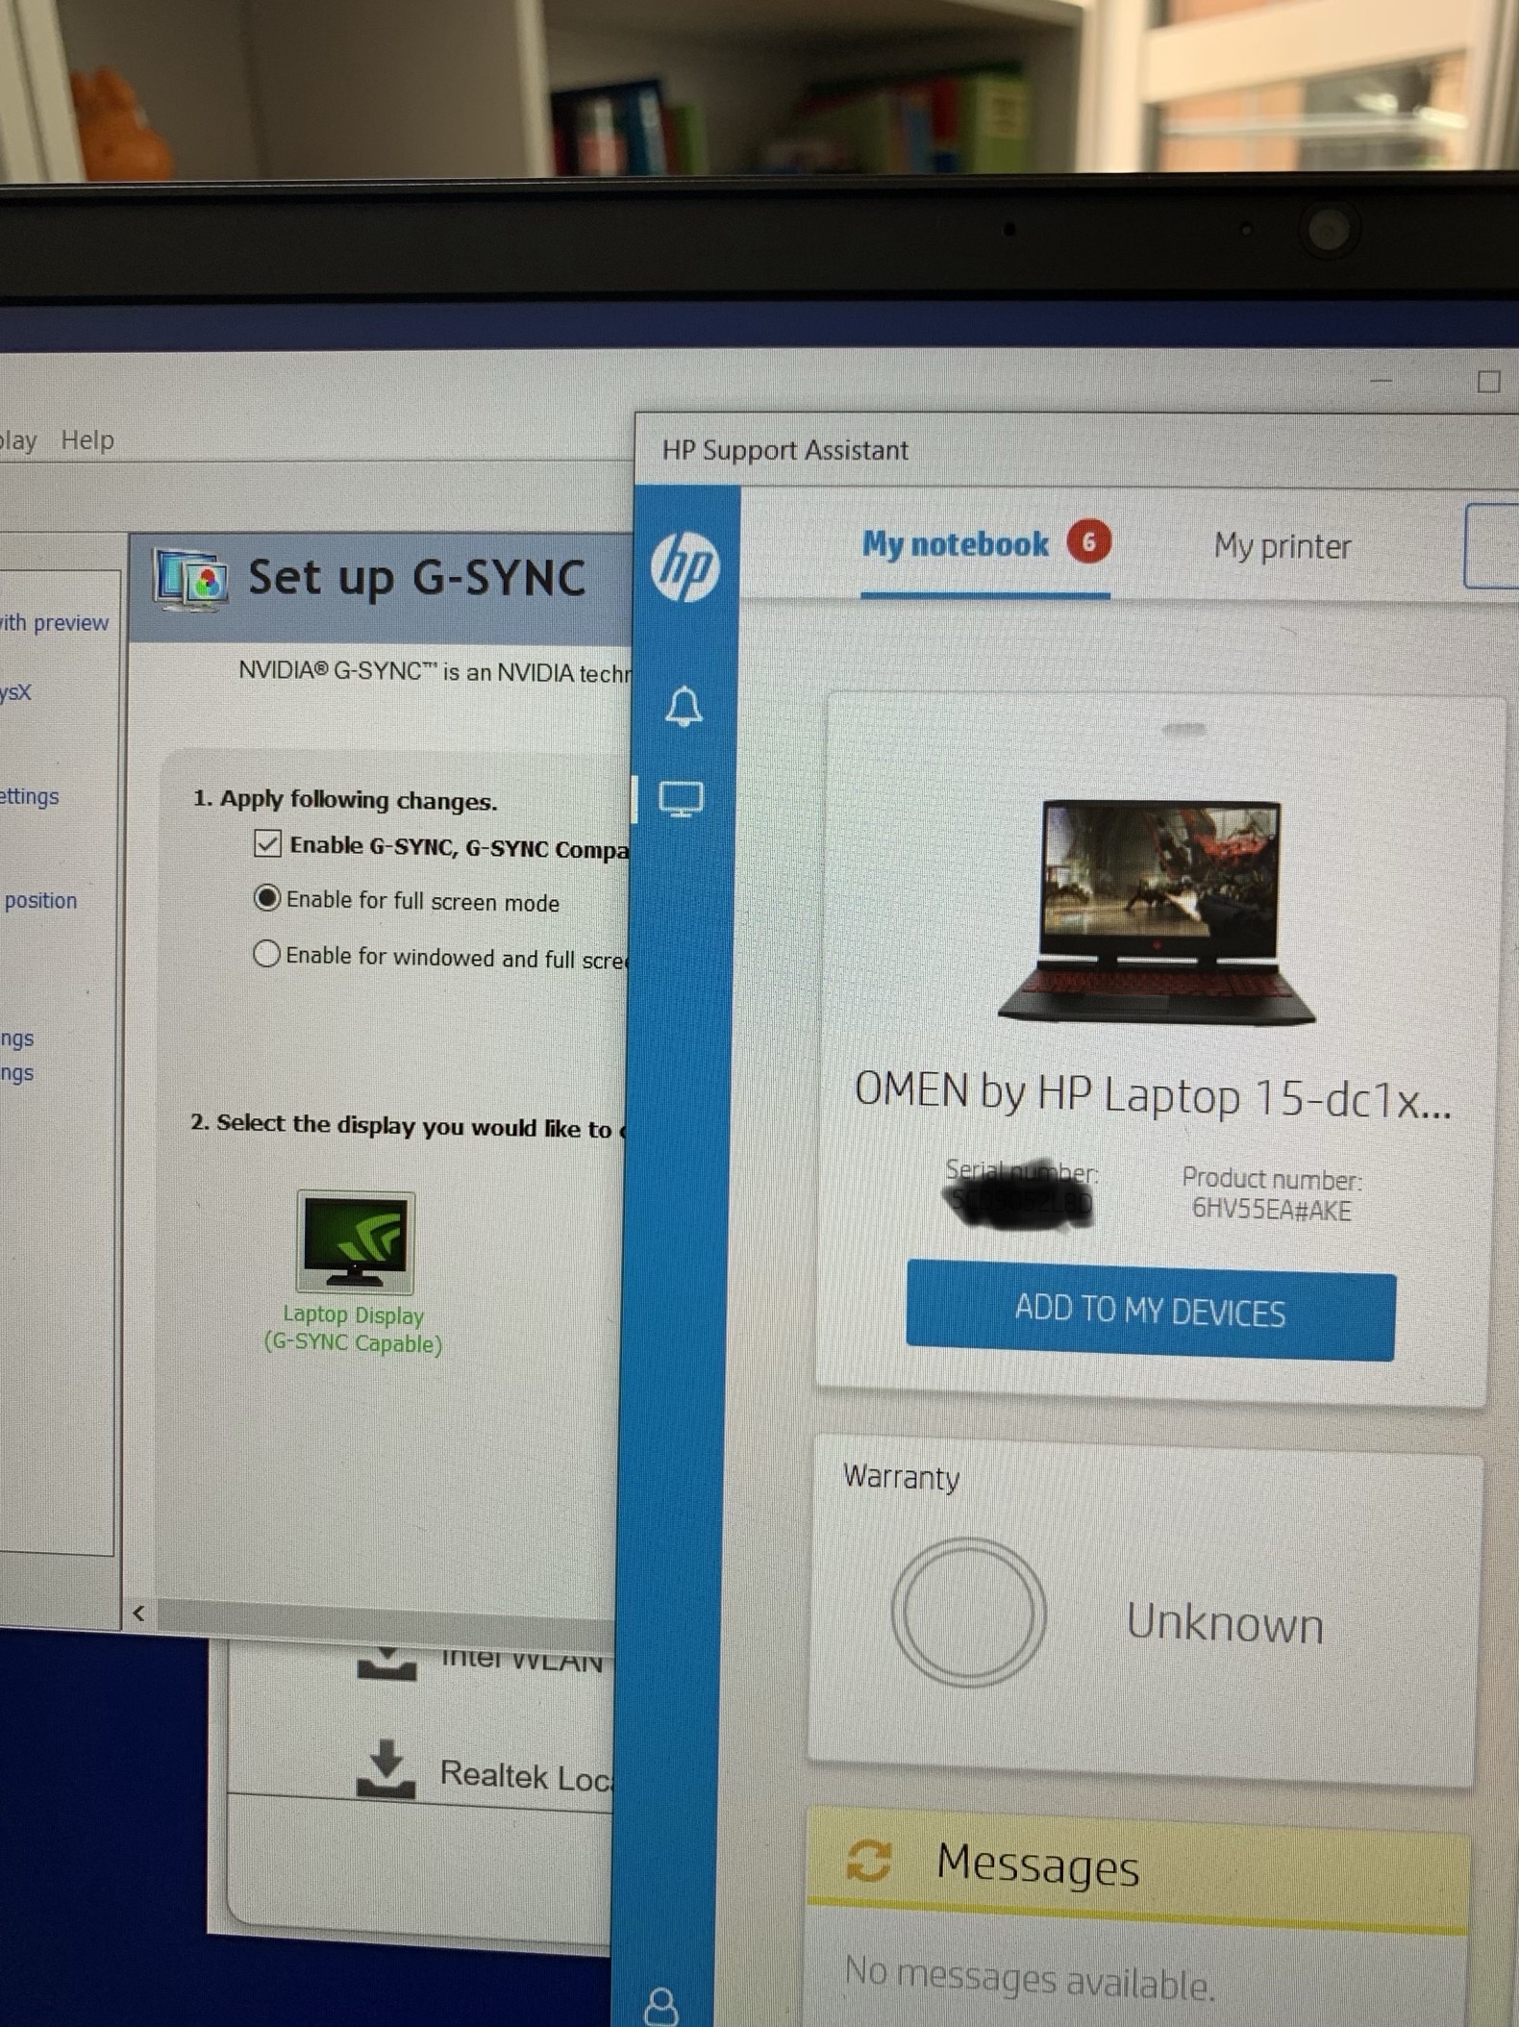
Task: Switch to the My printer tab
Action: pos(1282,546)
